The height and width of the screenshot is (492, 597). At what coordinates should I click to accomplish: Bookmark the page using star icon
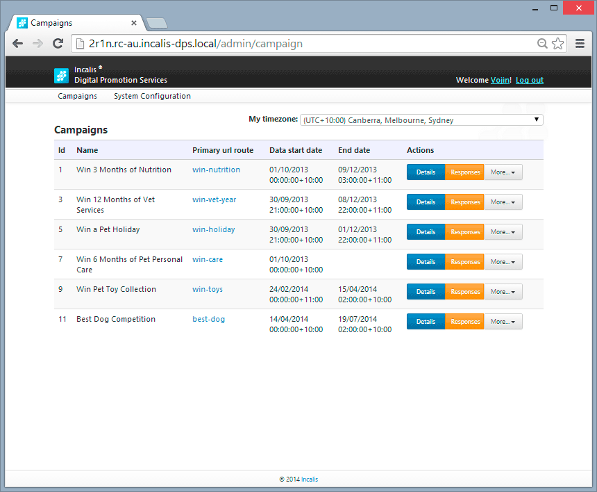[558, 44]
